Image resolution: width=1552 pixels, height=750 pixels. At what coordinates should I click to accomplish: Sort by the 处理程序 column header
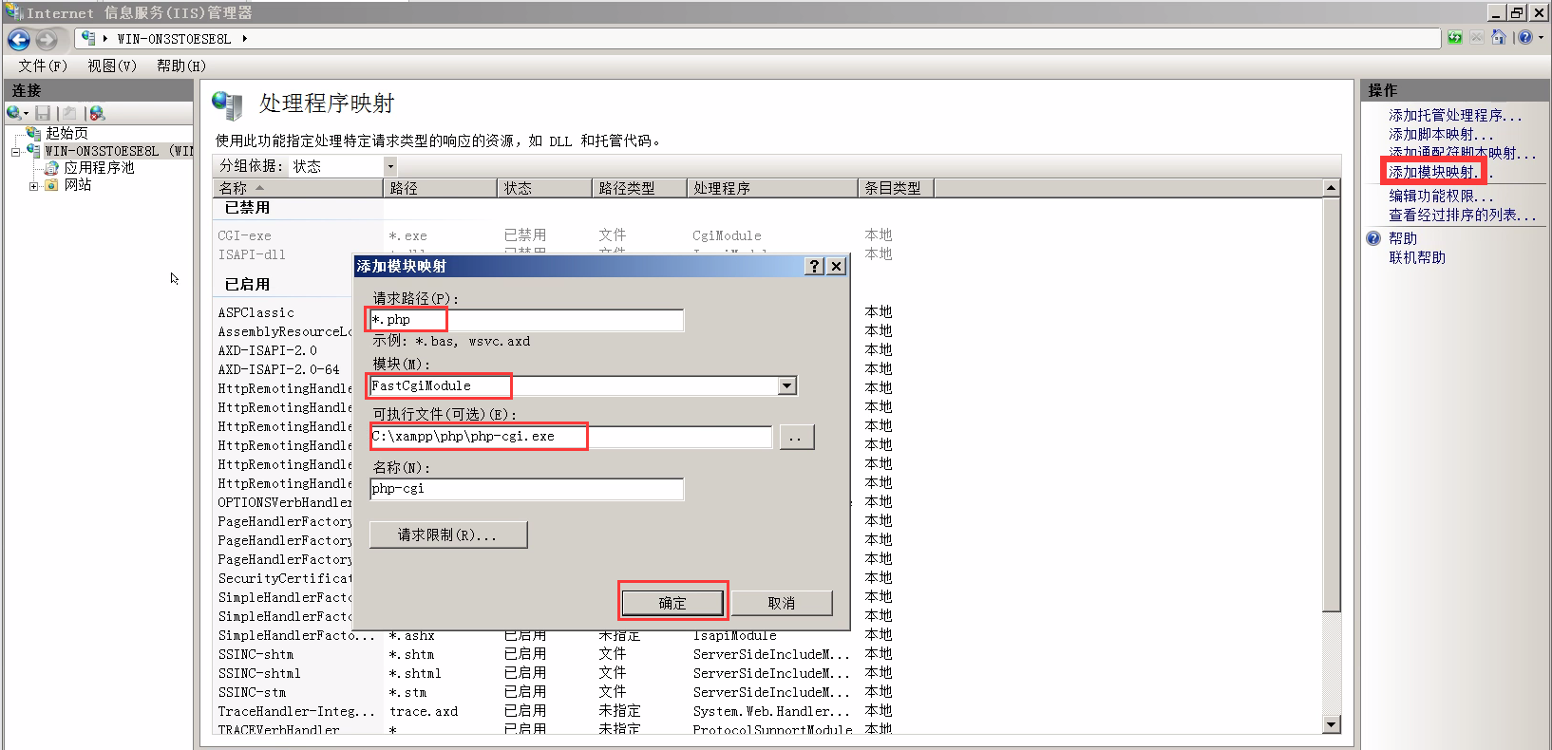pos(772,188)
